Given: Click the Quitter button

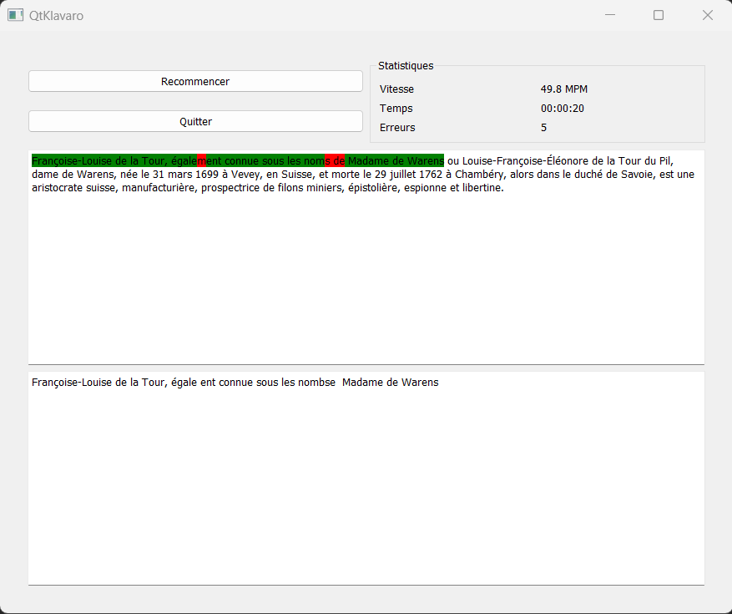Looking at the screenshot, I should coord(195,121).
